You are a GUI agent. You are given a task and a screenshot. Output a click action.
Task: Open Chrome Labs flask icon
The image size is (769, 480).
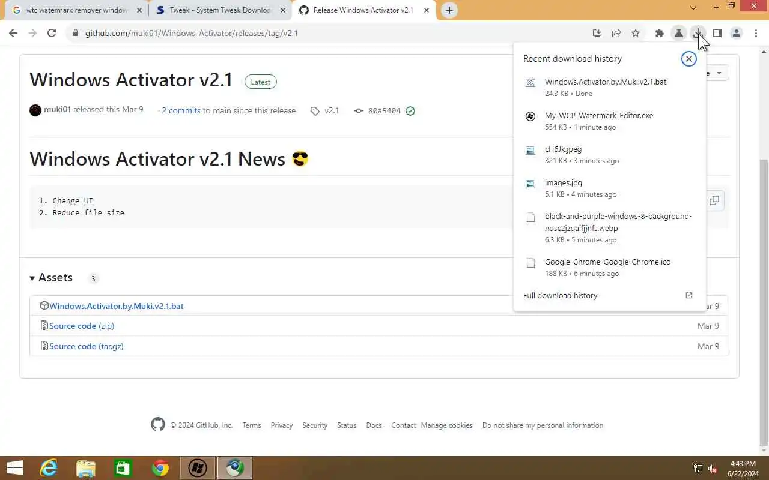click(x=679, y=33)
